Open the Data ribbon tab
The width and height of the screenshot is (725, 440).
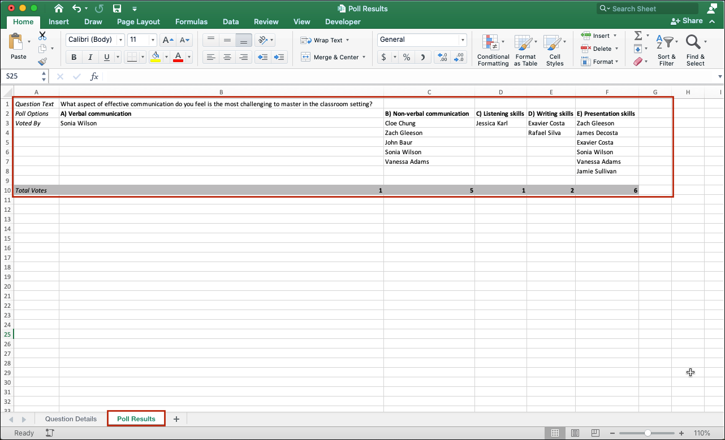(231, 21)
